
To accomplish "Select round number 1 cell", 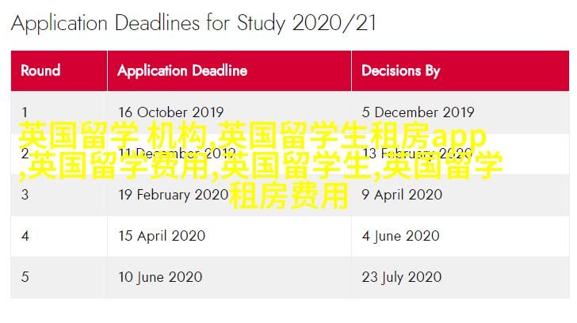I will (x=25, y=112).
